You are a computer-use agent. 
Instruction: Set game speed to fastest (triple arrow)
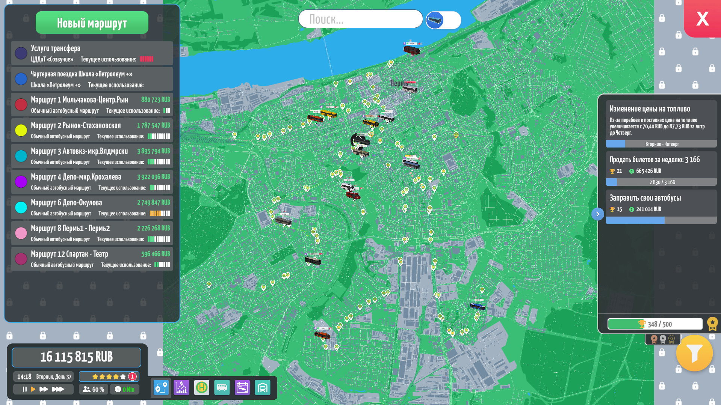click(58, 389)
